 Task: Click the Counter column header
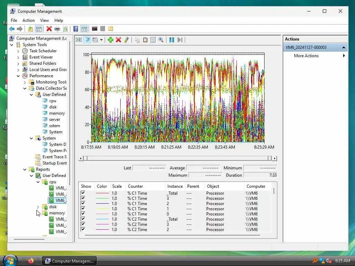[x=135, y=186]
